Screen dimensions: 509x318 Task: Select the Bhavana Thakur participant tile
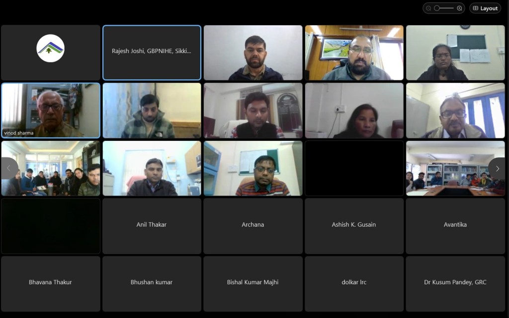tap(51, 284)
